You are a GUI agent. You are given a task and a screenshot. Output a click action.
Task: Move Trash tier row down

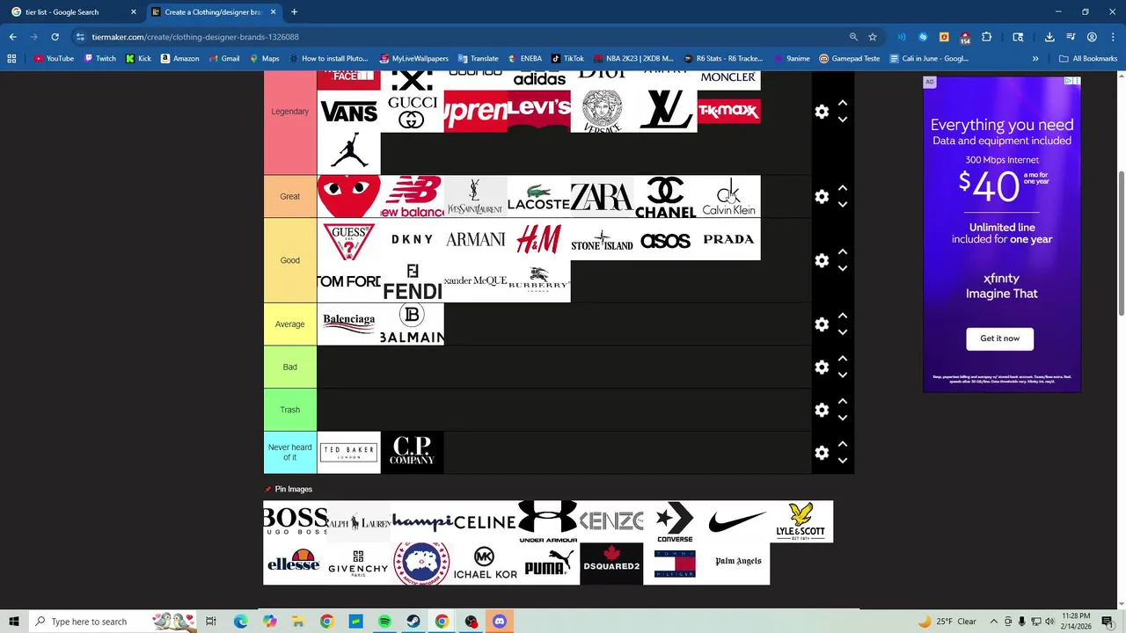point(843,418)
